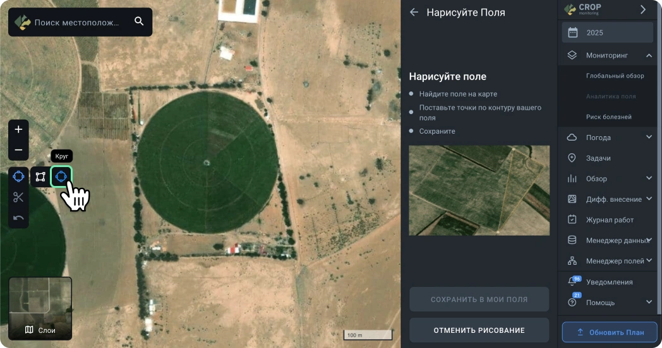The height and width of the screenshot is (348, 662).
Task: Open Глобальный обзор menu item
Action: pyautogui.click(x=615, y=76)
